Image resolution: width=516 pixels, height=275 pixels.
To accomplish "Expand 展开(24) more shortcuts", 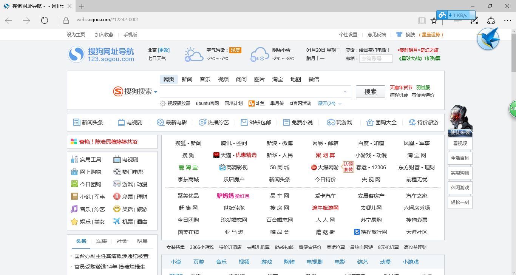I will click(x=330, y=104).
